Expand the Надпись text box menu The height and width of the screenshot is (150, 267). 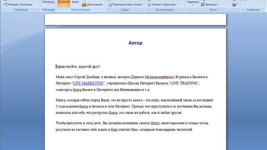tap(193, 3)
